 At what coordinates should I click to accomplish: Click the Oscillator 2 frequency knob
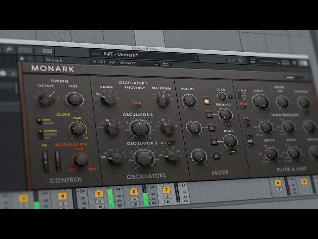[140, 128]
